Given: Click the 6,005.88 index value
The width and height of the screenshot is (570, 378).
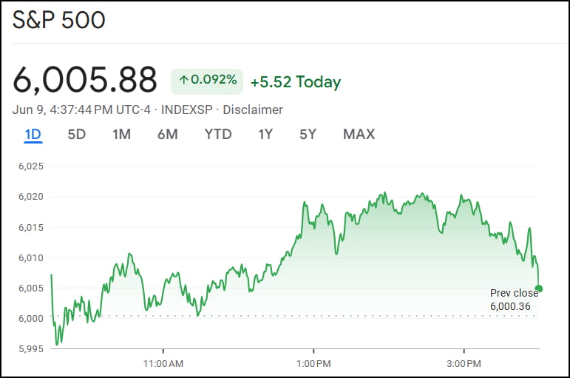Looking at the screenshot, I should [85, 79].
